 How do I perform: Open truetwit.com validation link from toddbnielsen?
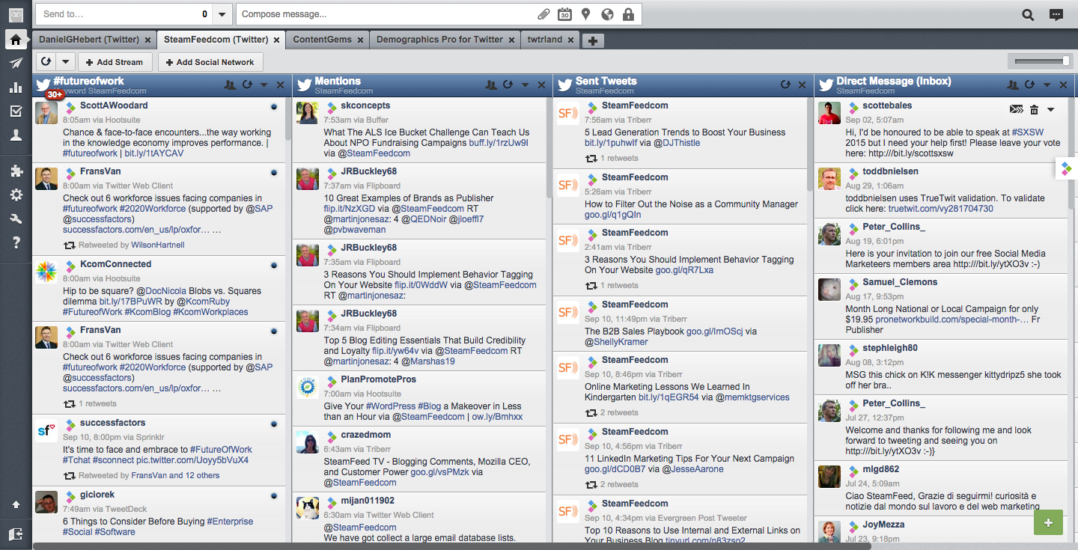point(940,209)
